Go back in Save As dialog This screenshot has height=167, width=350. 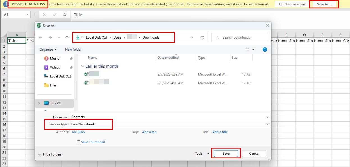coord(40,37)
